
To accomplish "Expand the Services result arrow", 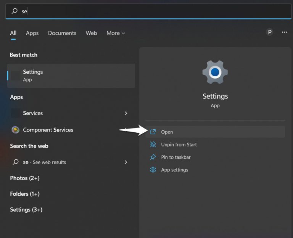I will coord(126,113).
